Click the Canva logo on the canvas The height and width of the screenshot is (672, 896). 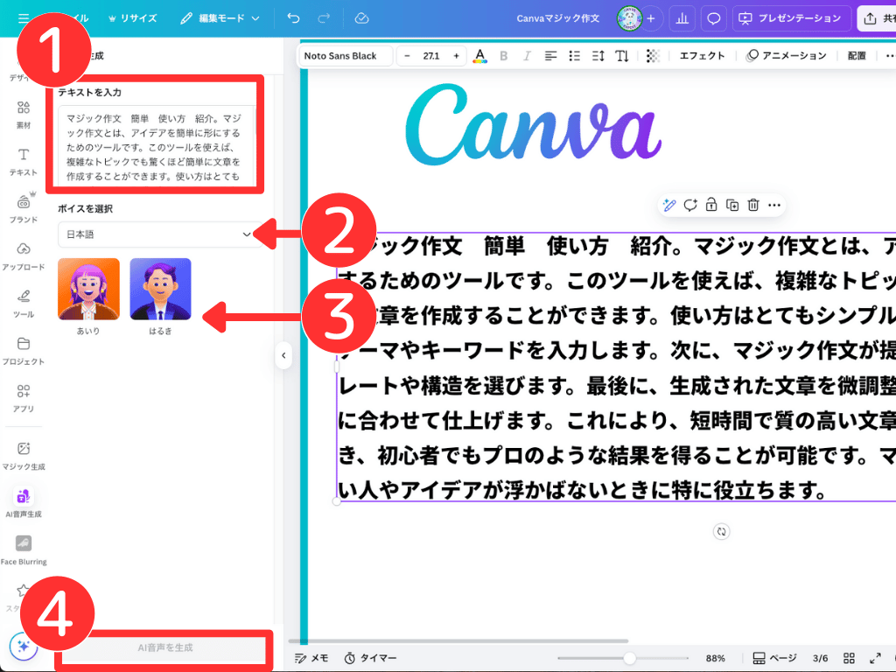click(533, 124)
